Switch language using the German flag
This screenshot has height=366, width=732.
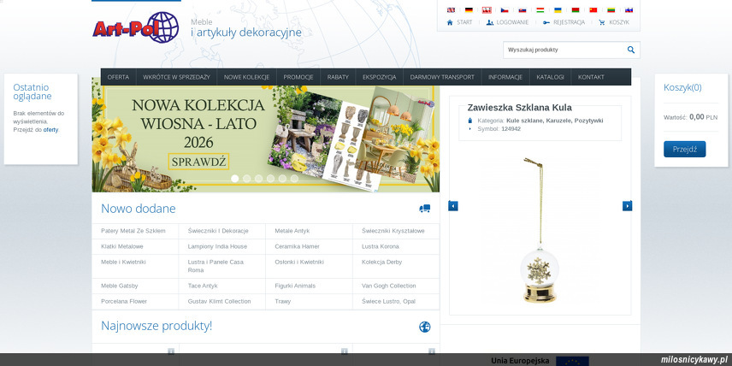(x=469, y=9)
